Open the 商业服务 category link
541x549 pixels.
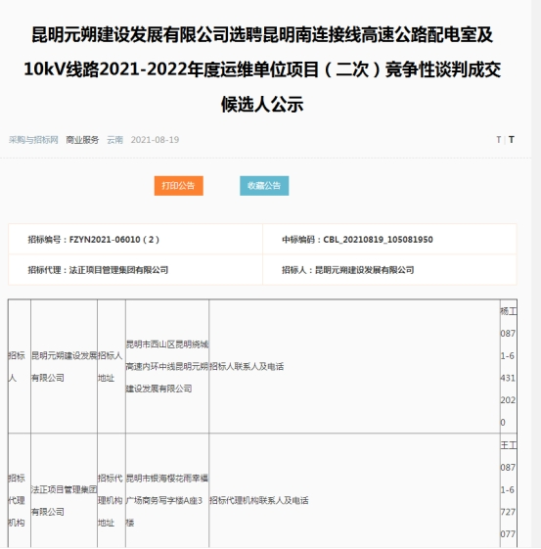pyautogui.click(x=82, y=140)
